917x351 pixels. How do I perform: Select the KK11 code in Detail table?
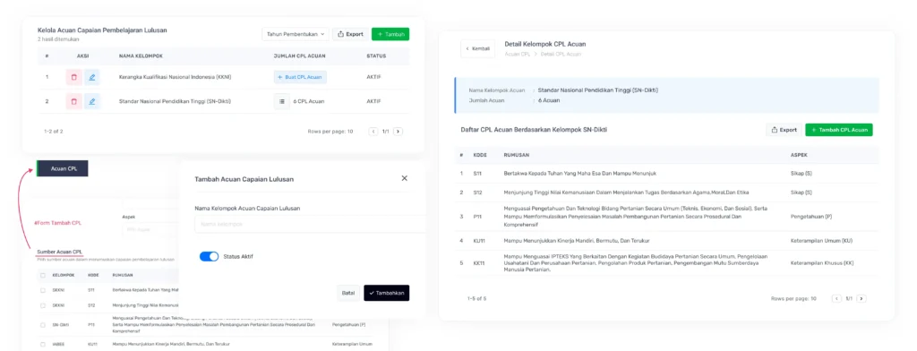[479, 263]
